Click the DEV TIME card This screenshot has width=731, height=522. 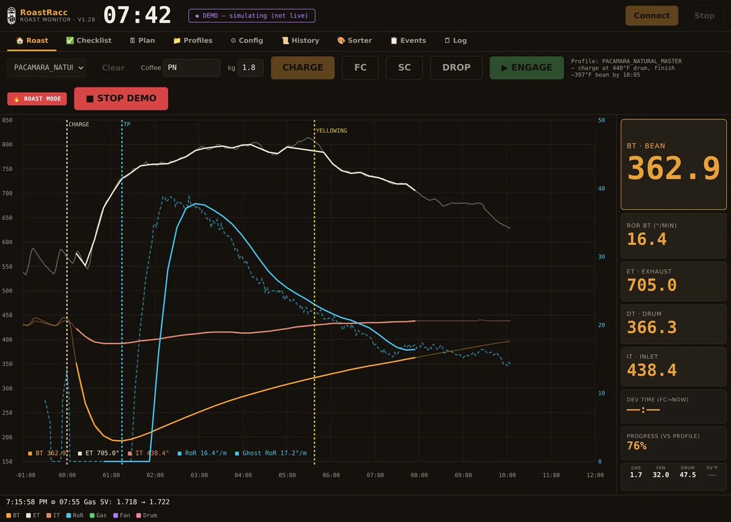(674, 406)
